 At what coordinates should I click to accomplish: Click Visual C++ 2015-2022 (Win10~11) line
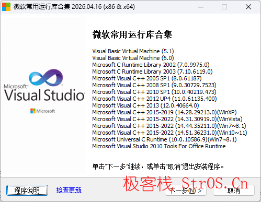(169, 133)
